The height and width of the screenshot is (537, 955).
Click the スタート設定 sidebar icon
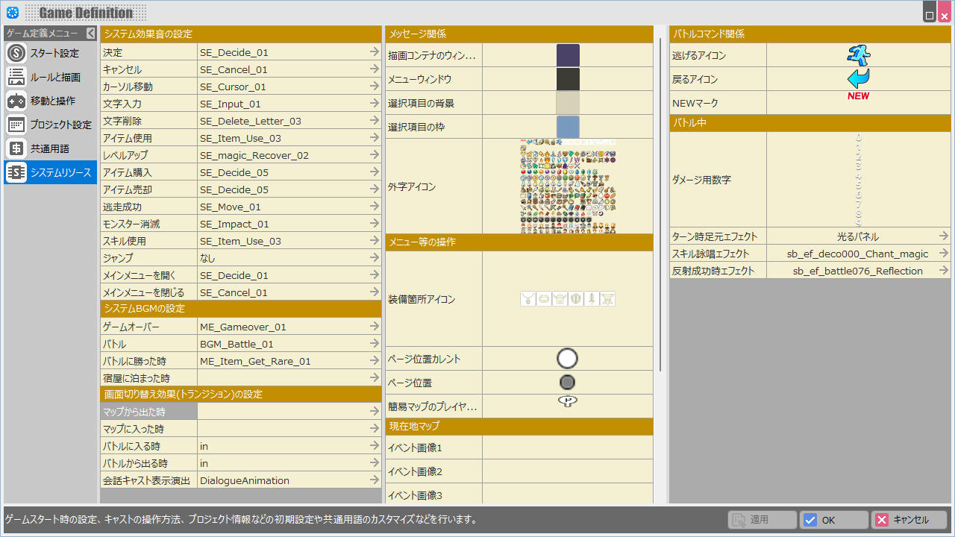[x=16, y=53]
